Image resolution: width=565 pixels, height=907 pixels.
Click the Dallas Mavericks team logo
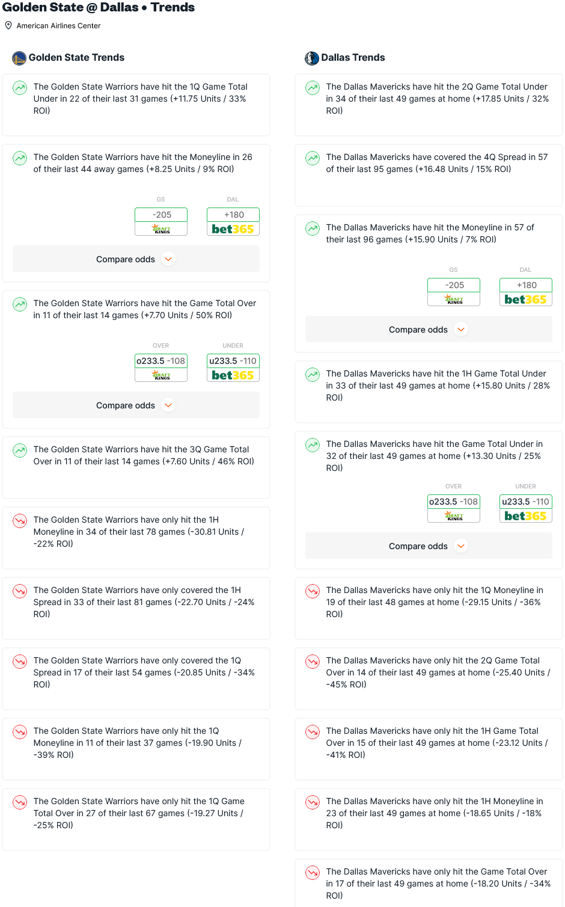pos(312,58)
